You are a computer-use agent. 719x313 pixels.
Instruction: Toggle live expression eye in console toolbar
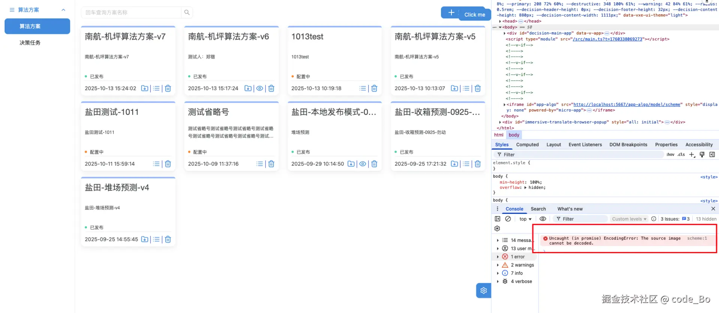point(543,219)
